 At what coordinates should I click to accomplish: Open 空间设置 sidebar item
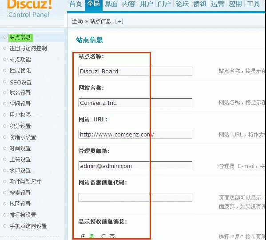tap(20, 104)
